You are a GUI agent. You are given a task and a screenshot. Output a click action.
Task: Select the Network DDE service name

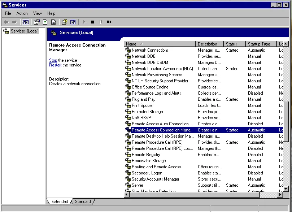coord(143,56)
